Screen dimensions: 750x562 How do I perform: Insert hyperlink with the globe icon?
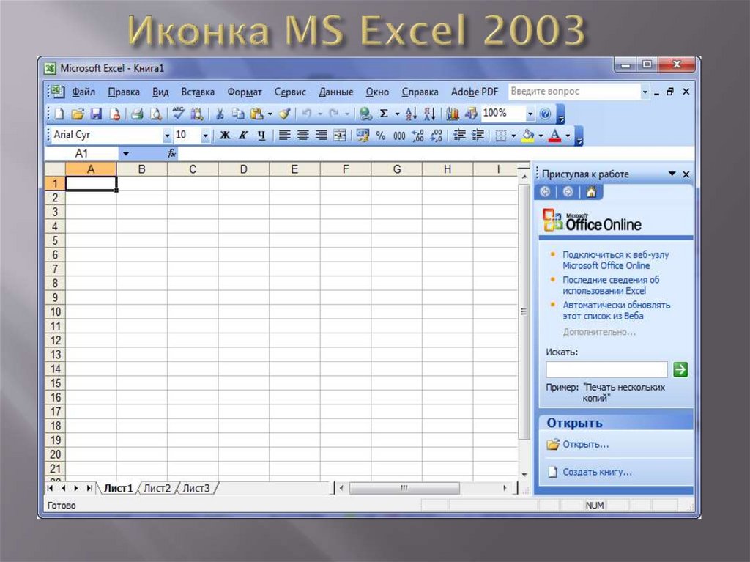click(365, 114)
